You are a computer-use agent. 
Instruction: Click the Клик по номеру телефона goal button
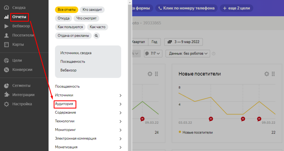[x=186, y=8]
